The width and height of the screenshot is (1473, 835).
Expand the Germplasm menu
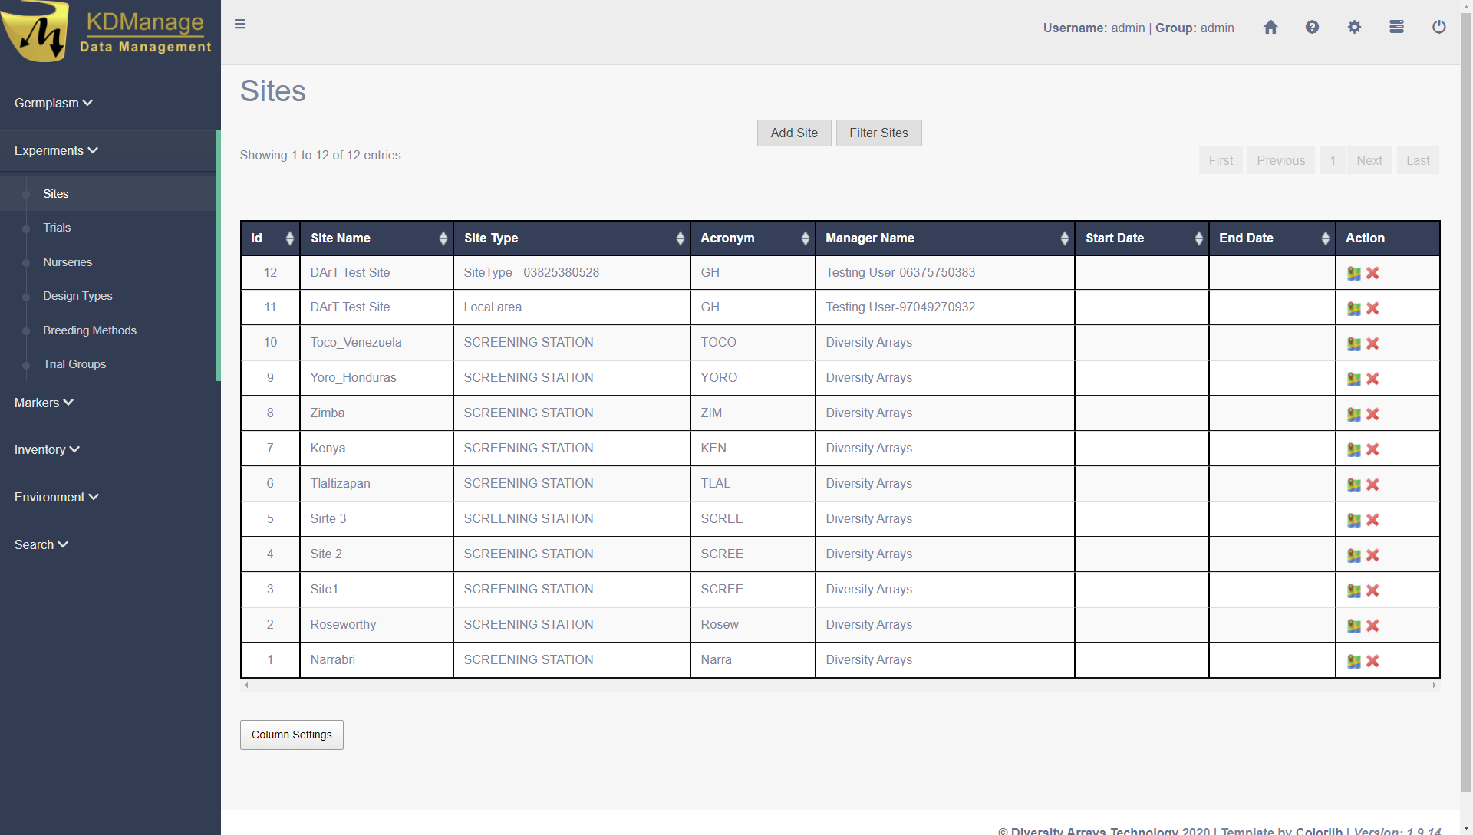pyautogui.click(x=53, y=103)
